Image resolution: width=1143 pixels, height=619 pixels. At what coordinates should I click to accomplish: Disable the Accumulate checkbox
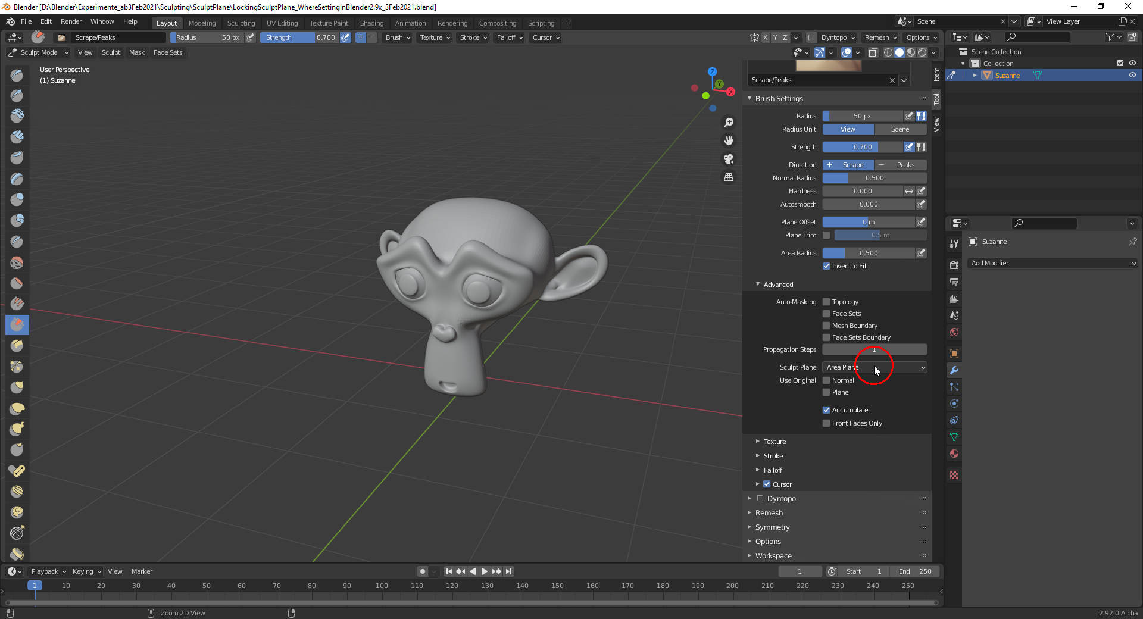tap(826, 410)
